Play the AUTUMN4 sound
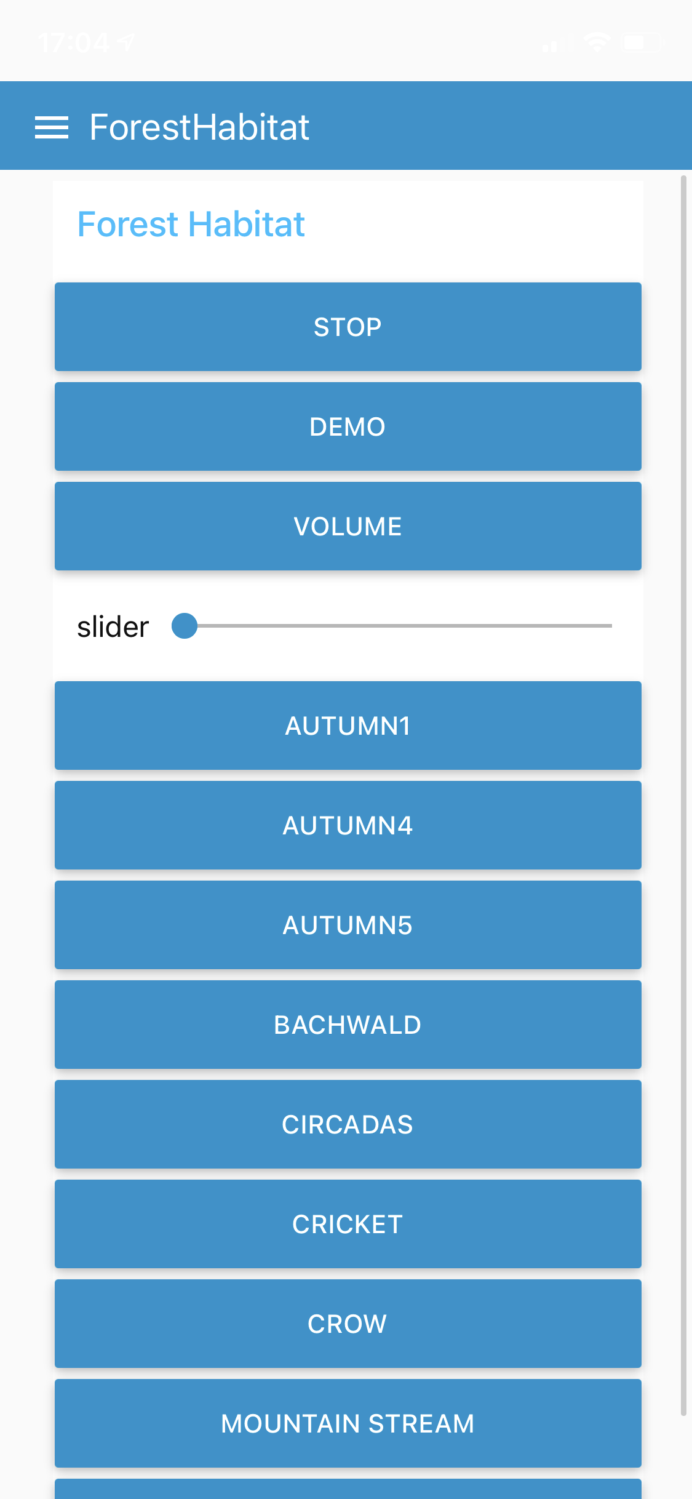Screen dimensions: 692x1499 [x=348, y=825]
